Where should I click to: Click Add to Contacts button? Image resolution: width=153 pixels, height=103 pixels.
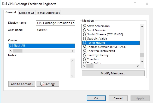(x=22, y=84)
